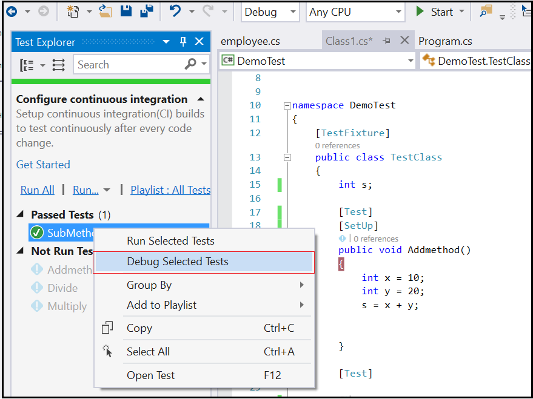
Task: Click the search magnifier icon in Test Explorer
Action: pos(190,64)
